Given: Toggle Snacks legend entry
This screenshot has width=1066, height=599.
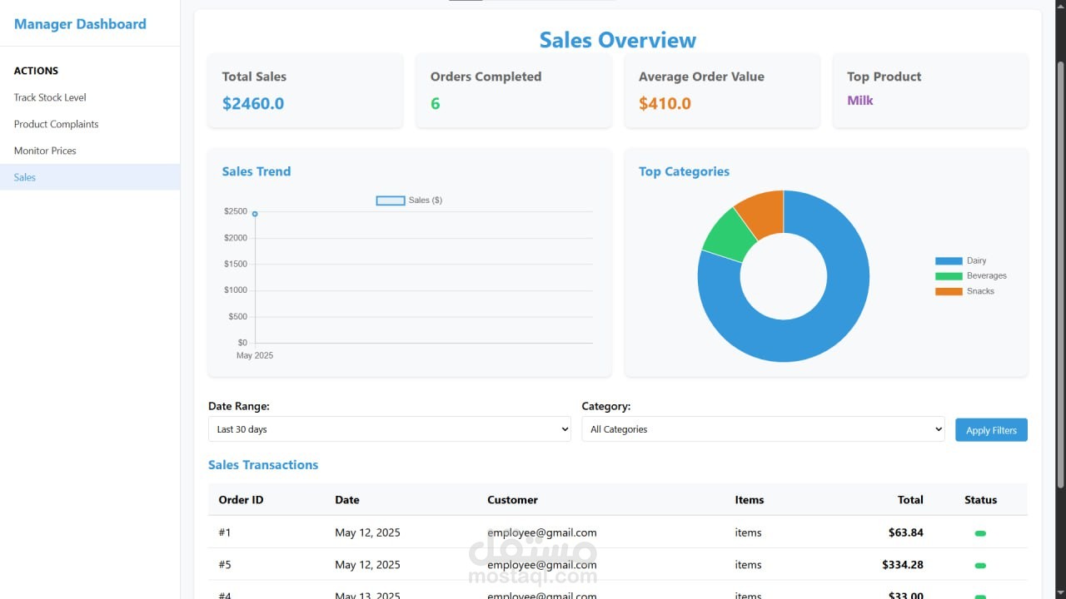Looking at the screenshot, I should tap(964, 291).
